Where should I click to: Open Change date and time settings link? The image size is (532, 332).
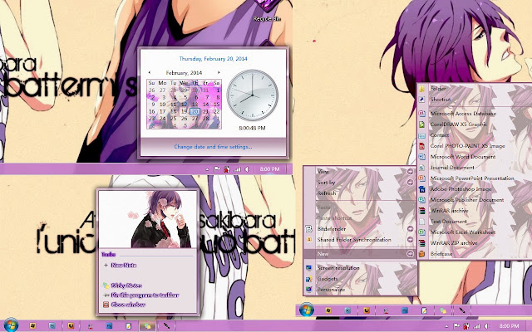(x=213, y=147)
